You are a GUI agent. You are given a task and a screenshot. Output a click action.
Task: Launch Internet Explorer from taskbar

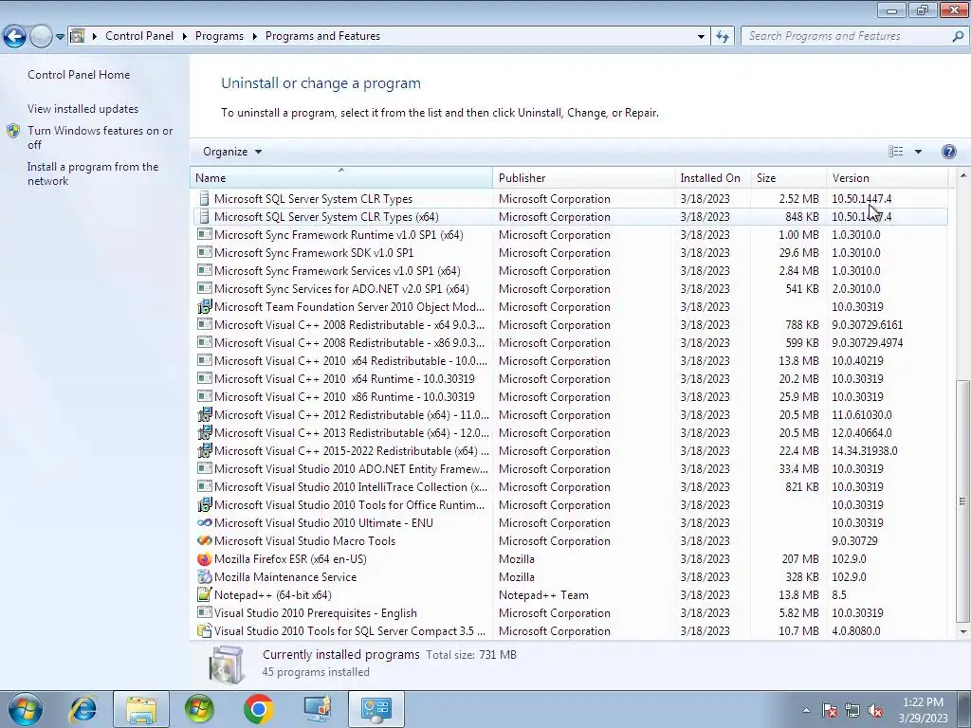click(83, 709)
